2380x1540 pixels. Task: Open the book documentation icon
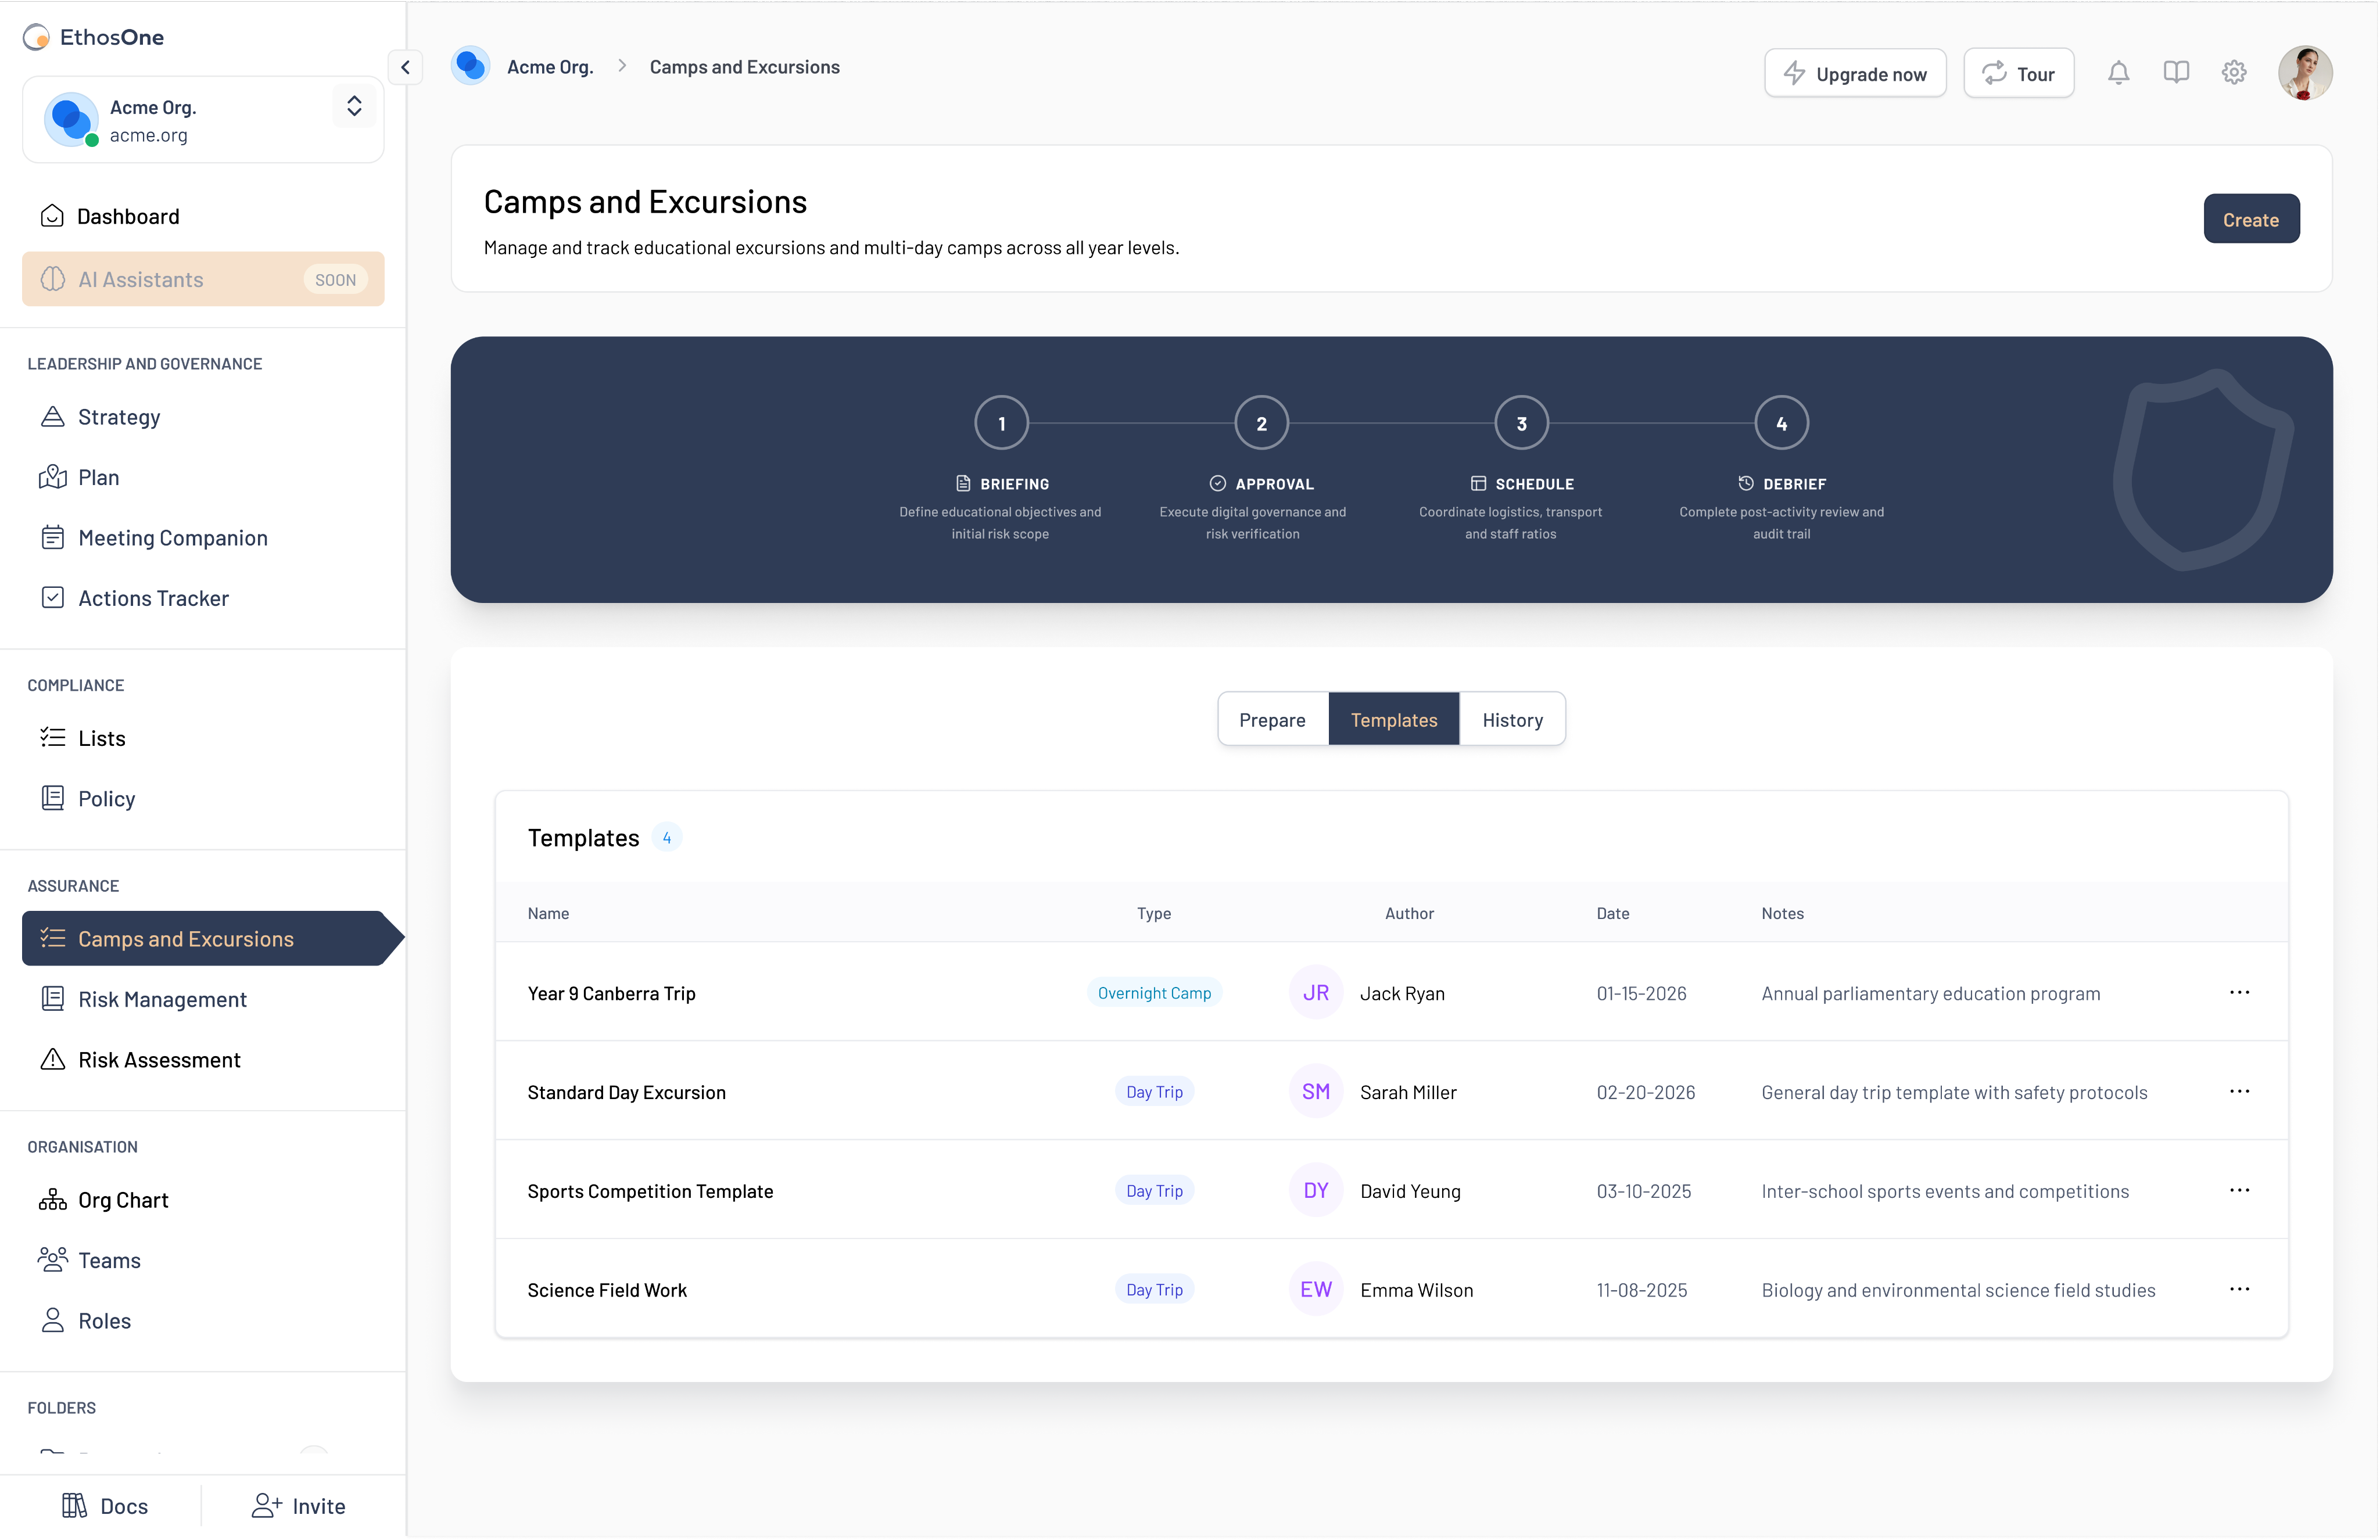[2176, 73]
